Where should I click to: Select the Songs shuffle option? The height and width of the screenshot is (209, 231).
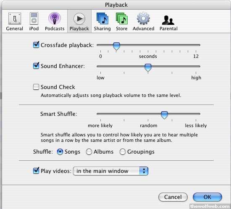(x=60, y=152)
